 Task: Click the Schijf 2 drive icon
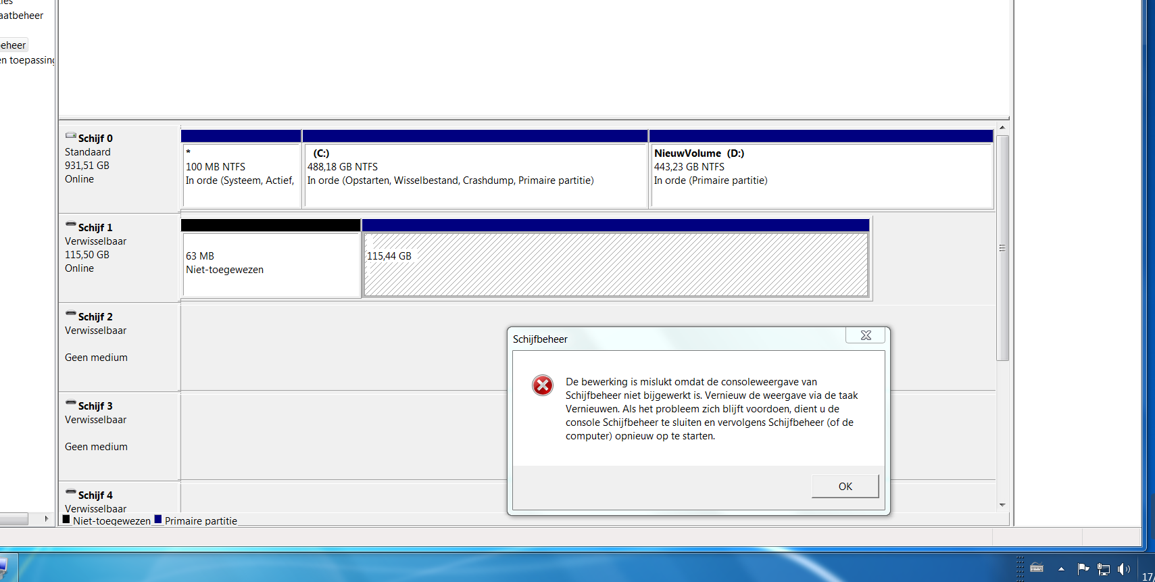[70, 314]
